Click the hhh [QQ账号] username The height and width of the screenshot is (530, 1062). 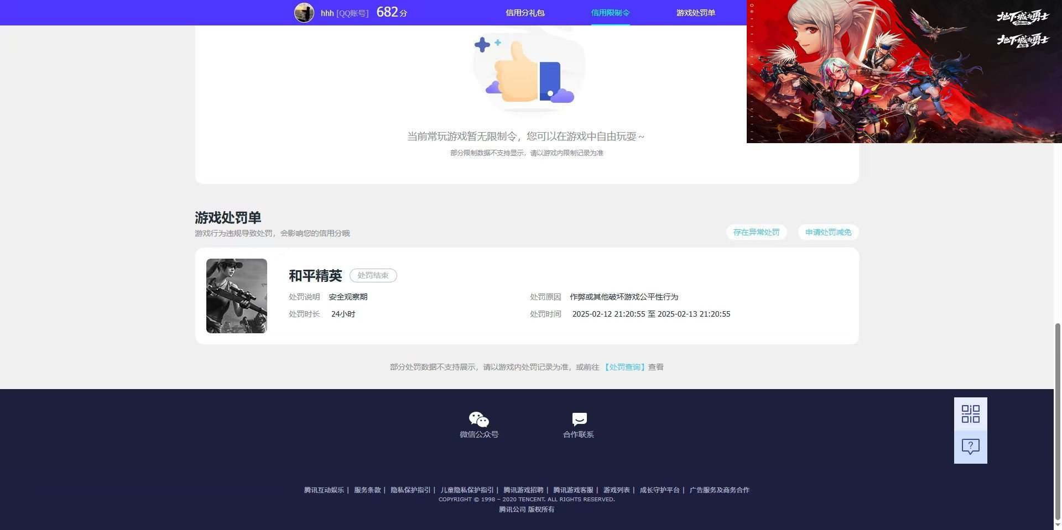(344, 13)
